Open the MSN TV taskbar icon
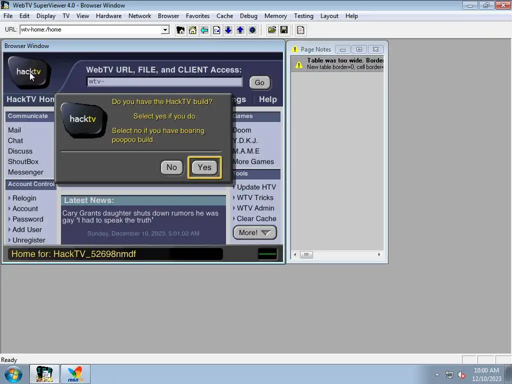This screenshot has height=384, width=512. coord(75,374)
